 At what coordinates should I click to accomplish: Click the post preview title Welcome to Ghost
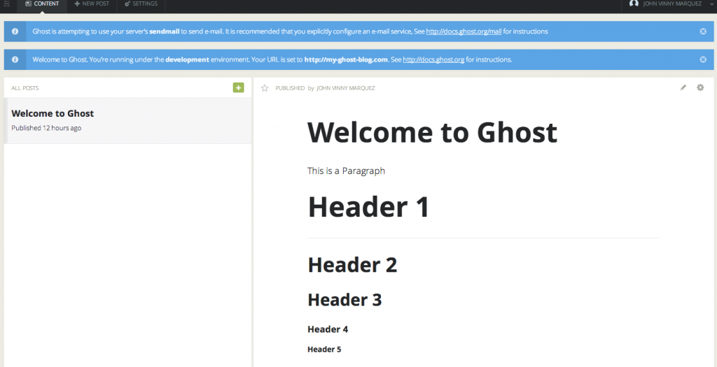pos(432,132)
